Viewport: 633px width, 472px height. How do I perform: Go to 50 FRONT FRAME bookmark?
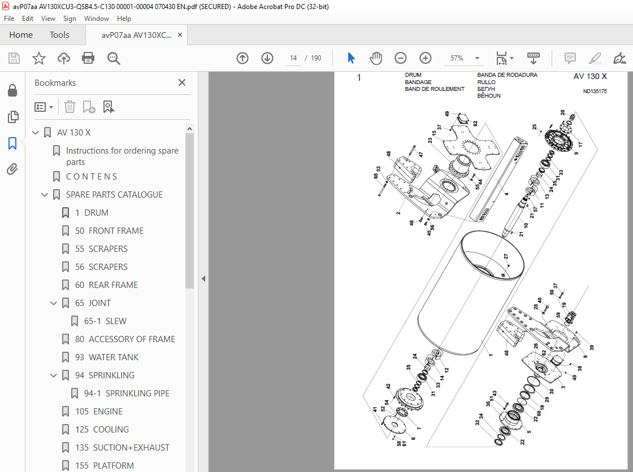point(110,231)
